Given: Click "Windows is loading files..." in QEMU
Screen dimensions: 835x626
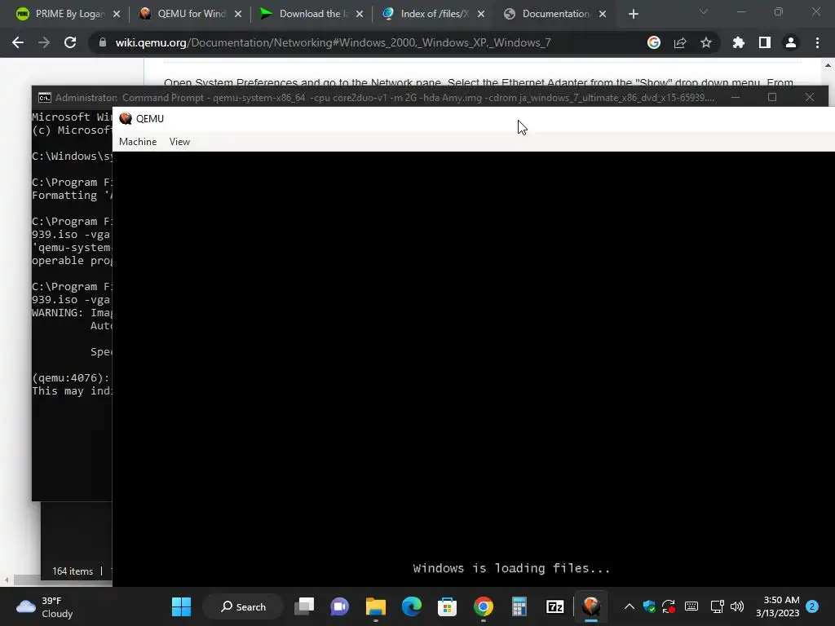Looking at the screenshot, I should tap(511, 568).
